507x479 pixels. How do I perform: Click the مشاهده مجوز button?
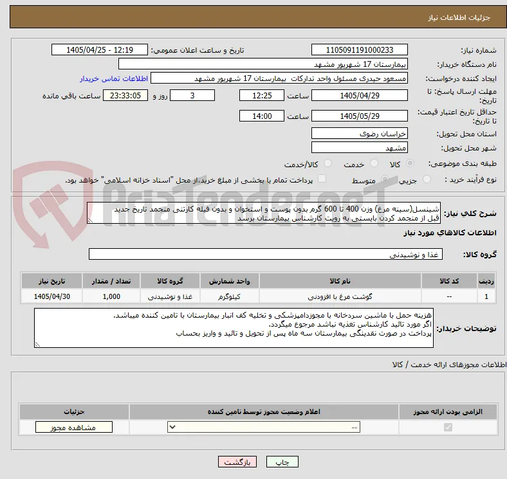pos(74,428)
